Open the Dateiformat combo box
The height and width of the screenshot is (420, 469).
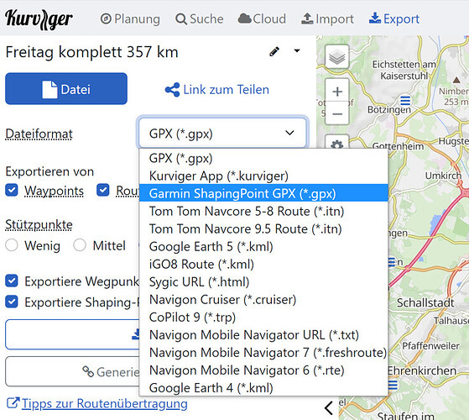[x=222, y=133]
